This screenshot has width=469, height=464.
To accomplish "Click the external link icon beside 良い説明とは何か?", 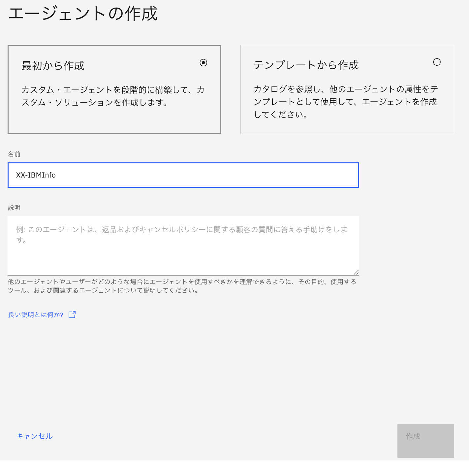I will 72,315.
